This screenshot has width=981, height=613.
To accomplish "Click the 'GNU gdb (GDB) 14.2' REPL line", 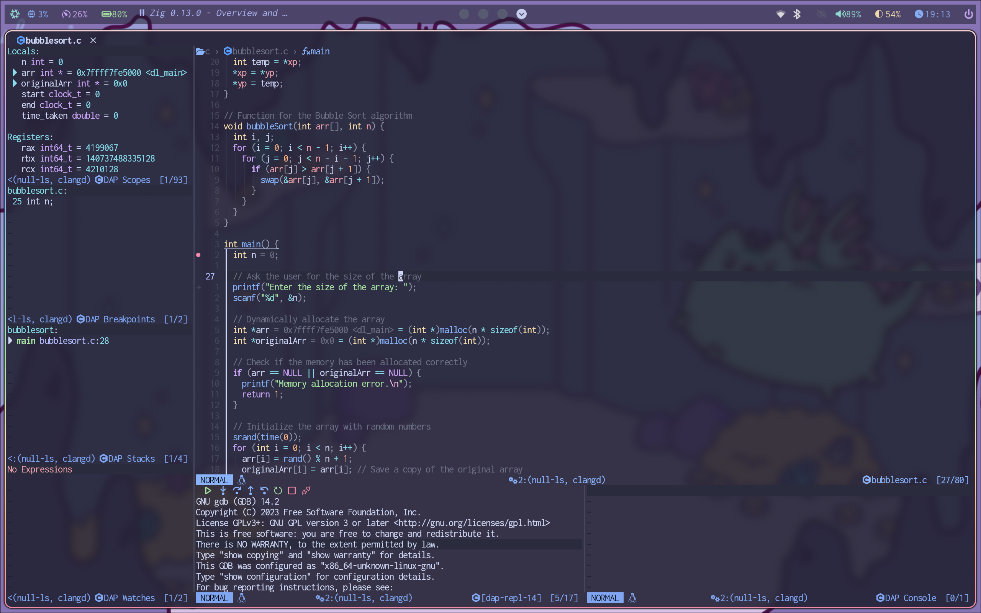I will [237, 502].
